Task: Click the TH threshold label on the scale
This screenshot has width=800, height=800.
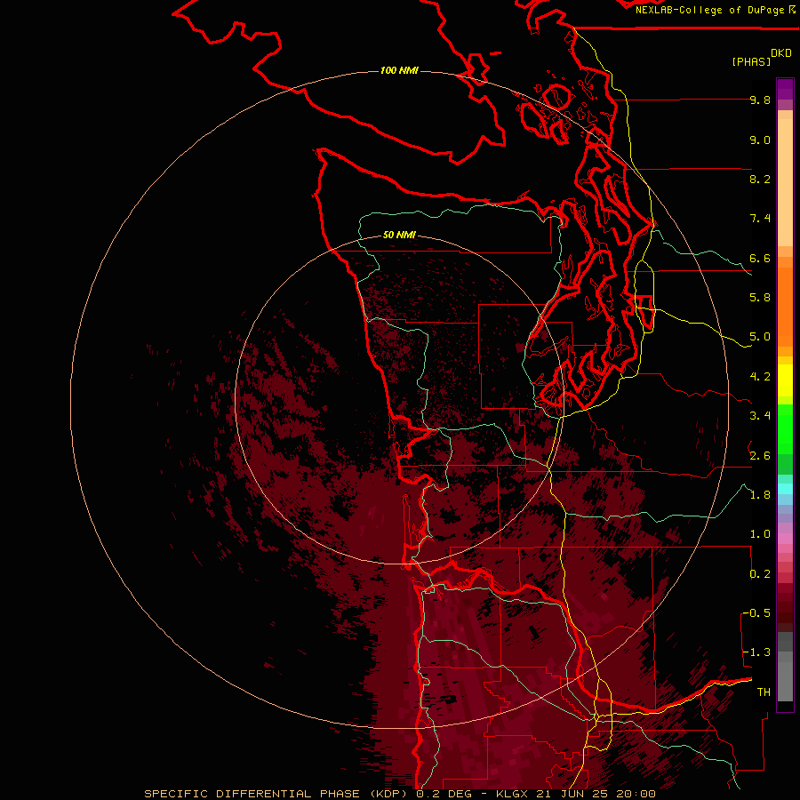Action: tap(764, 692)
